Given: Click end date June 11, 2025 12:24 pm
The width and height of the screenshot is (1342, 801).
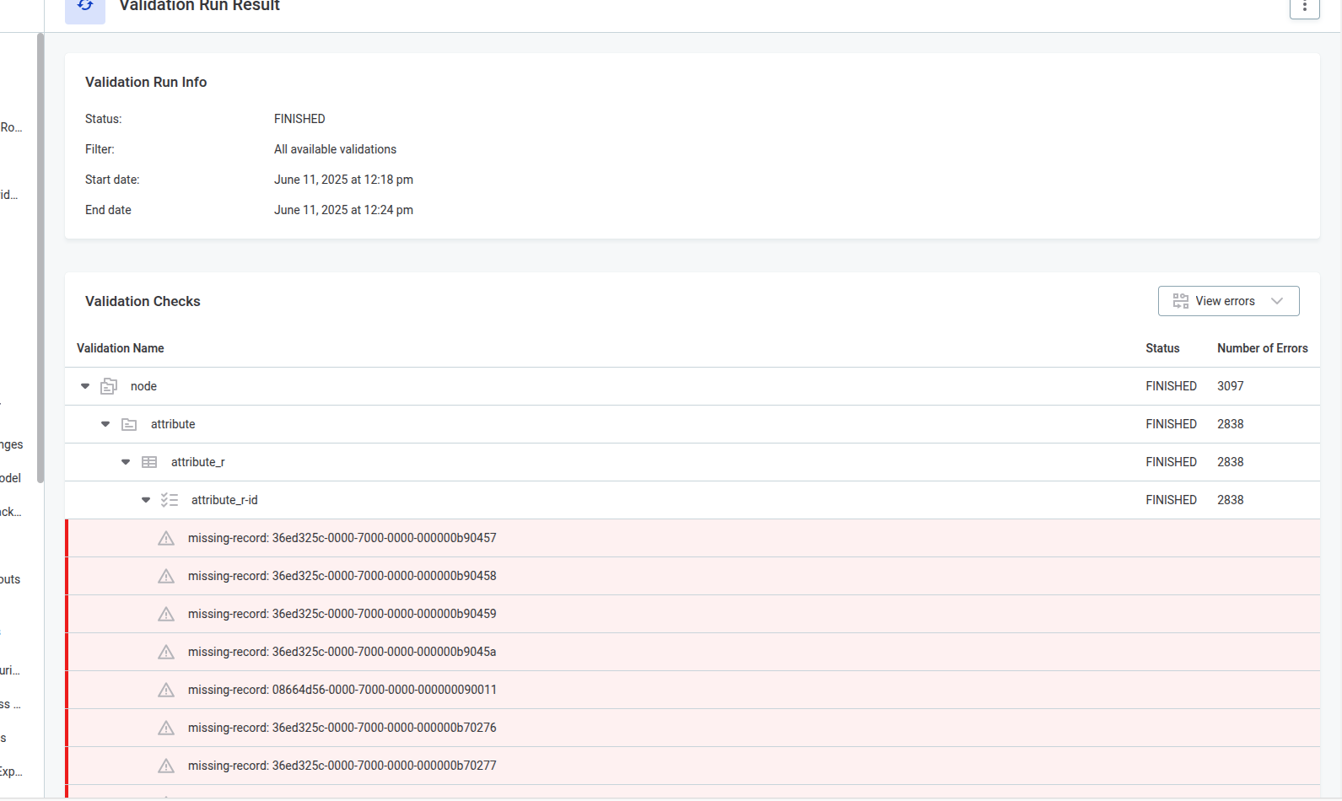Looking at the screenshot, I should coord(343,210).
